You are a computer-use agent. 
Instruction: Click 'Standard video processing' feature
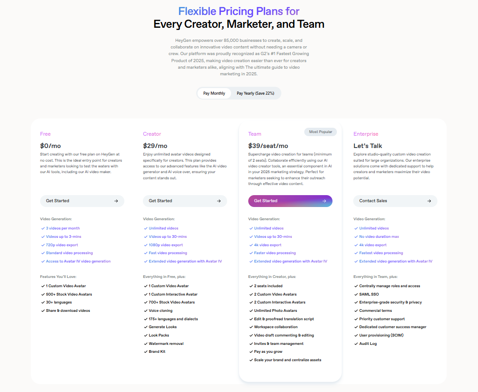[69, 253]
